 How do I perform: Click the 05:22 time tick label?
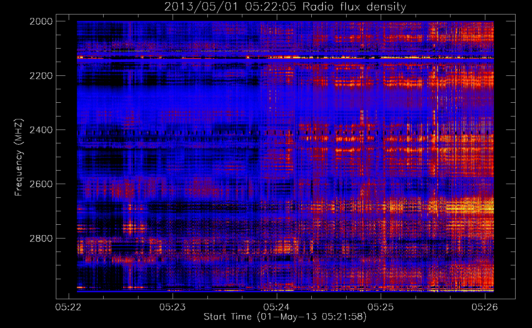[x=68, y=307]
